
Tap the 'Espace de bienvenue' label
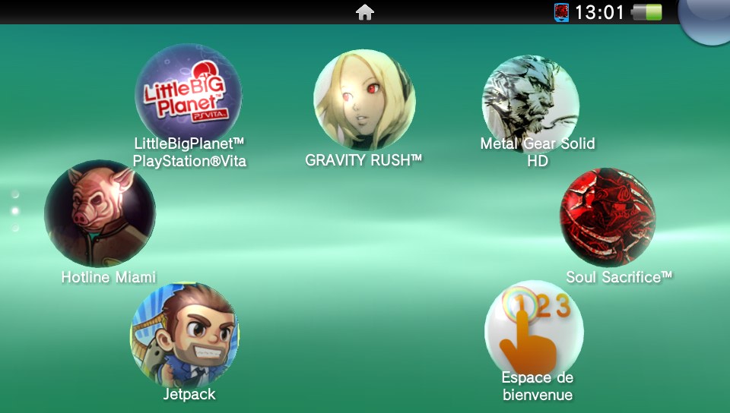[538, 386]
